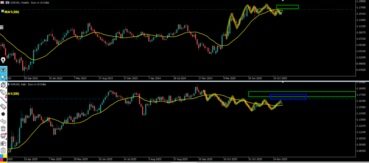Click the trash can clear-all icon
This screenshot has height=163, width=369.
[x=3, y=128]
